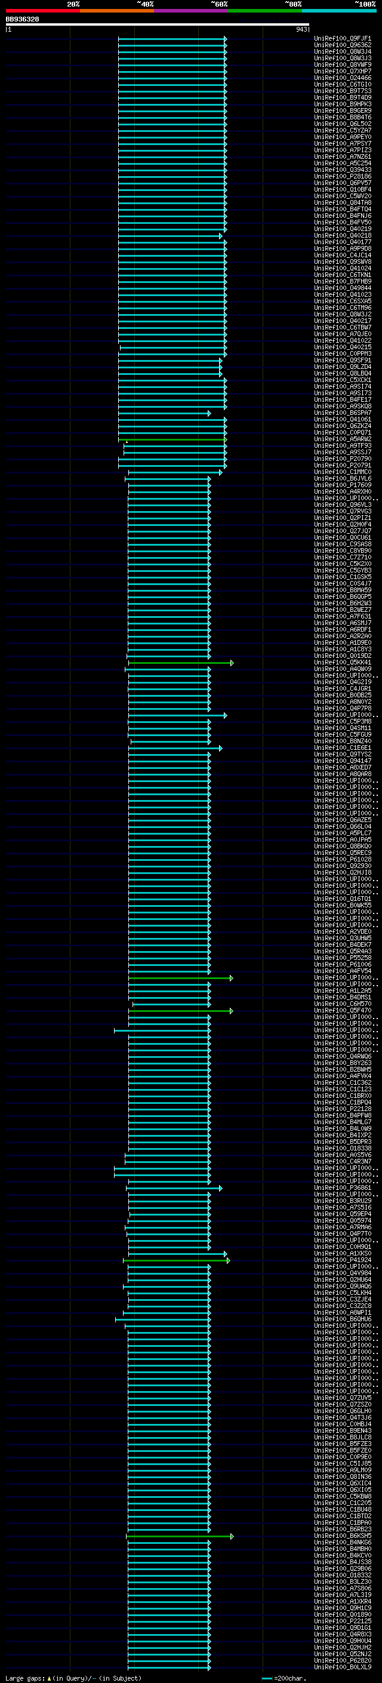Viewport: 382px width, 1683px height.
Task: Click label UniRef100_B4FV50
Action: 343,222
